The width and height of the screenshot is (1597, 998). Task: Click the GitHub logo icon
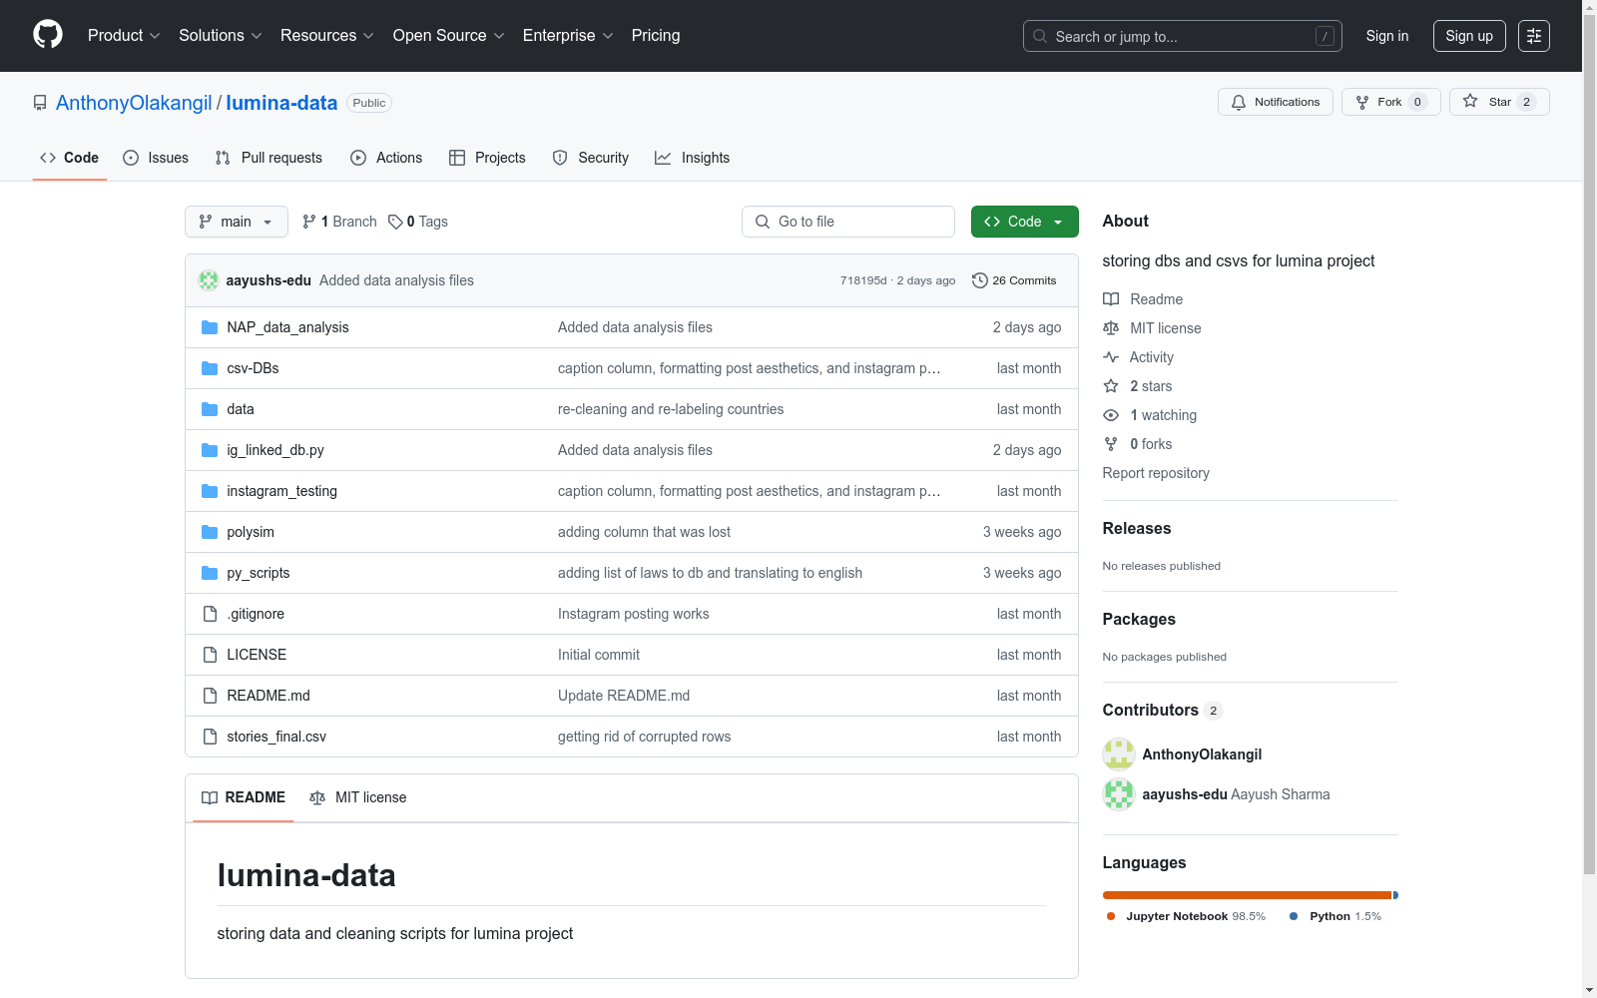click(x=48, y=35)
